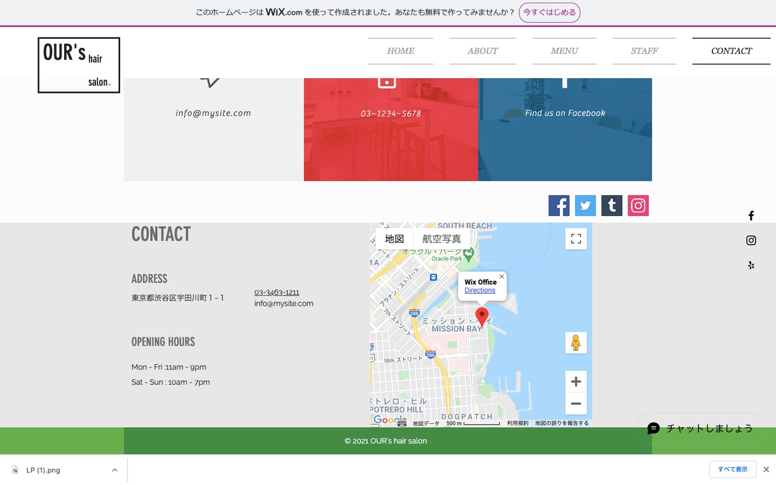Zoom out on the map

[576, 404]
